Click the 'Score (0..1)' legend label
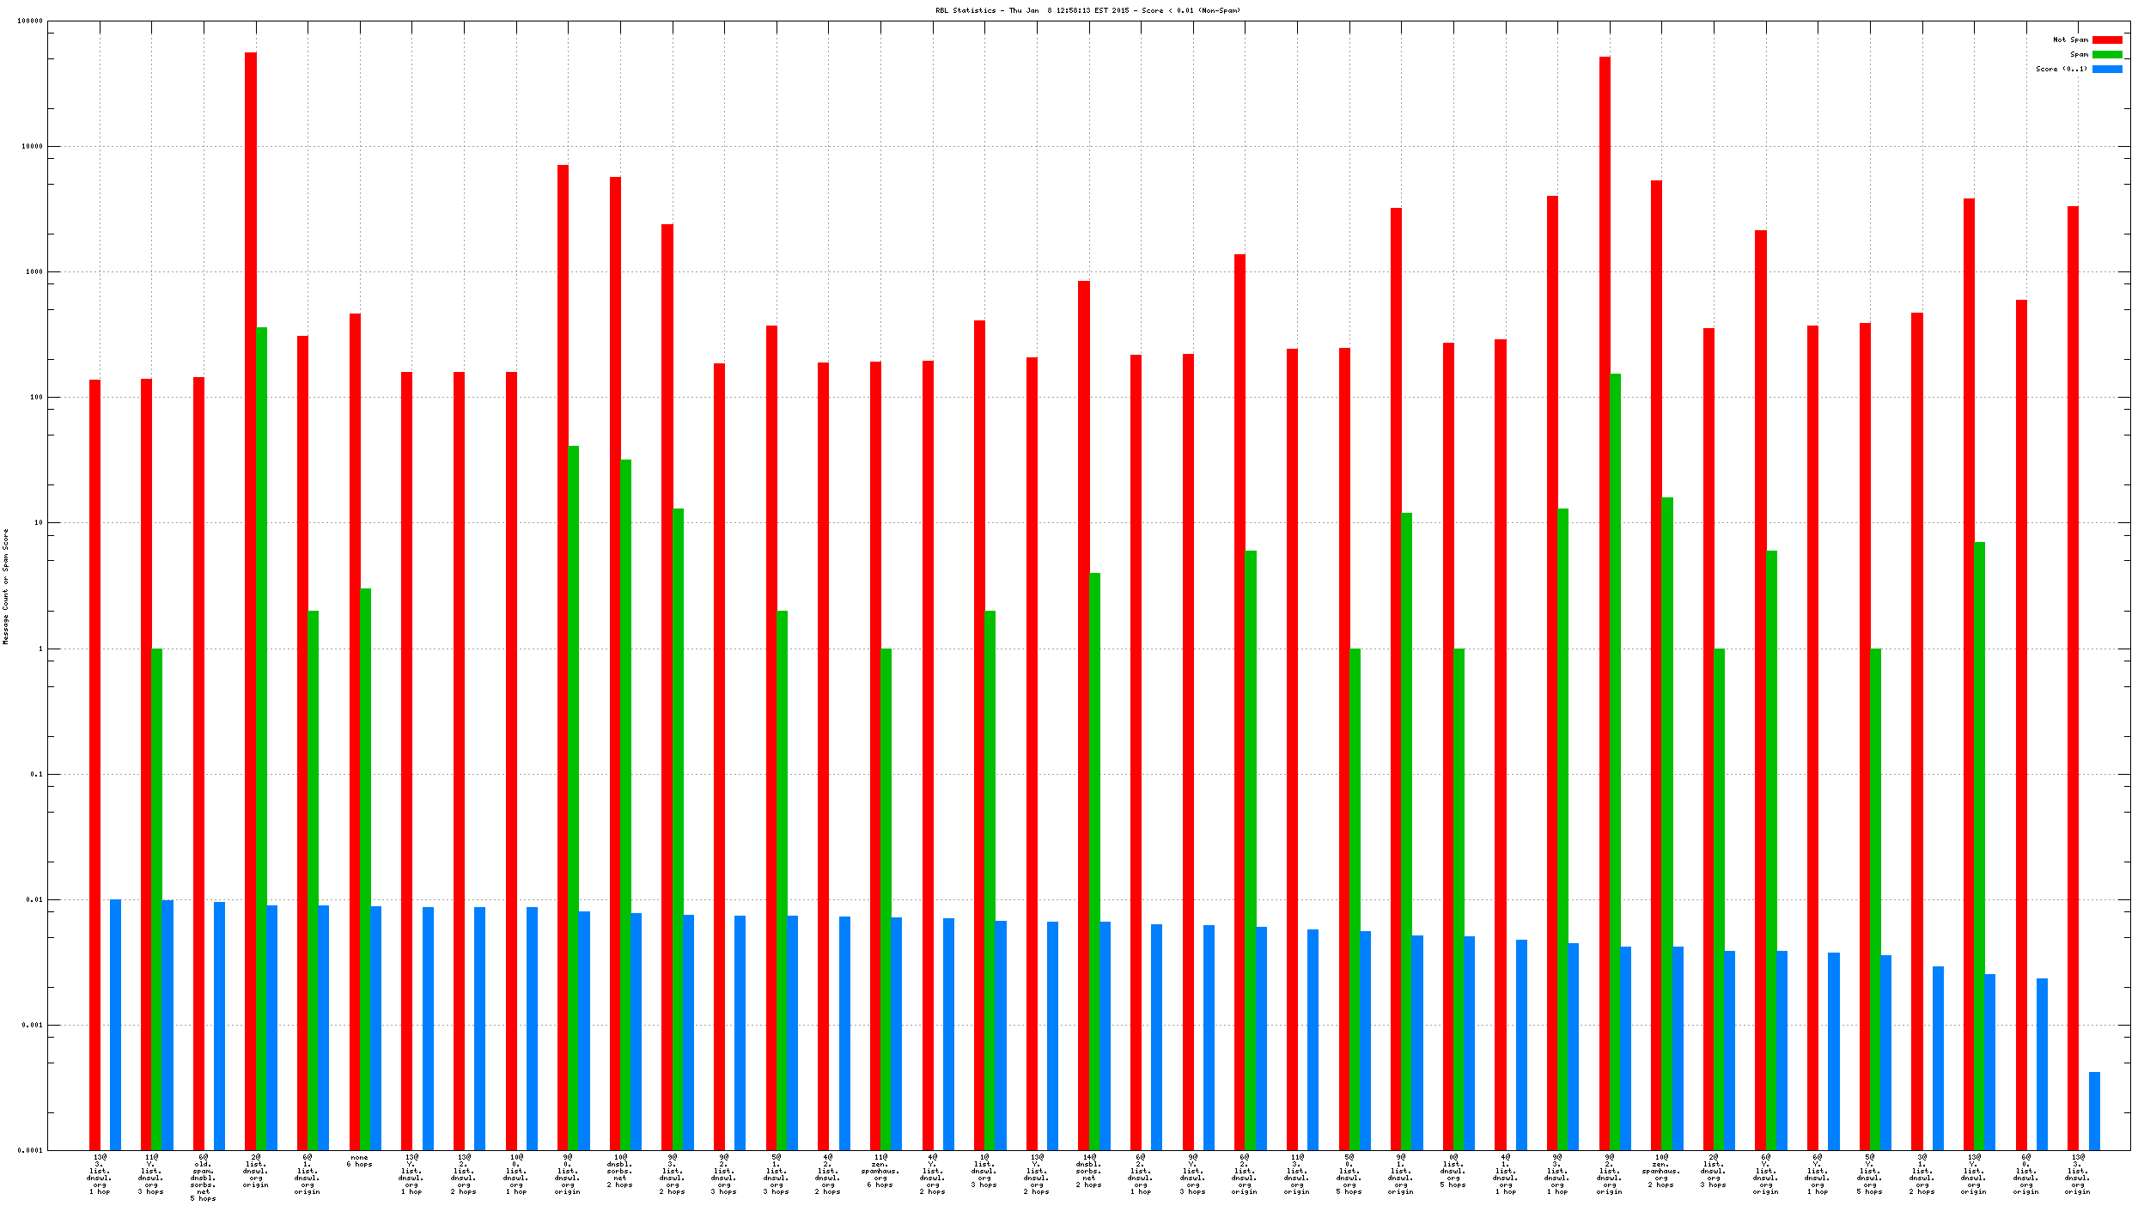This screenshot has height=1206, width=2144. click(x=2061, y=69)
